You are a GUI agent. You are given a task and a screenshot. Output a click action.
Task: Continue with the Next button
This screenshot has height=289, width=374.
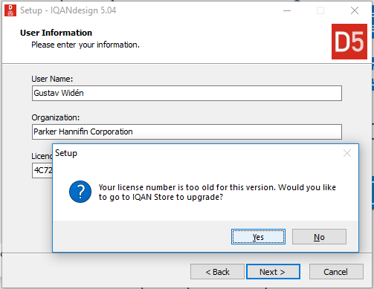point(273,272)
